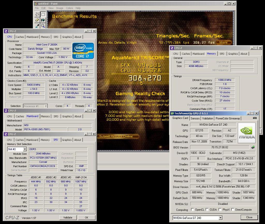Expand the NVIDIA GeForce GT 240 GPU selector

tap(220, 218)
